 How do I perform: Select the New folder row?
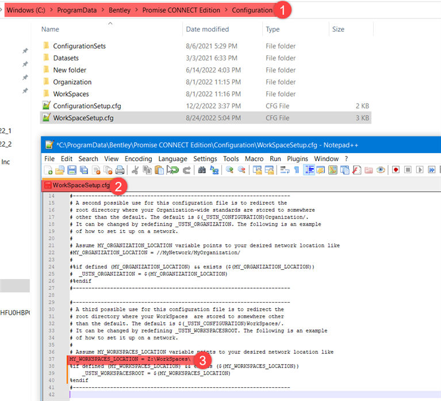pos(206,70)
